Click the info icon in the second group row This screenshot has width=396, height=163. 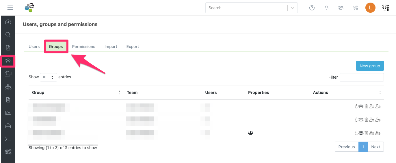click(x=356, y=120)
